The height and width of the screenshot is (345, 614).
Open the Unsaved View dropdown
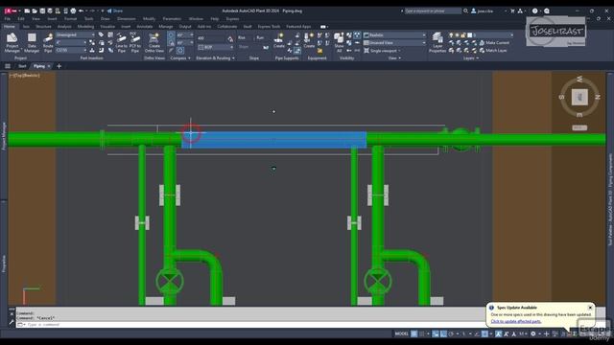pos(394,42)
